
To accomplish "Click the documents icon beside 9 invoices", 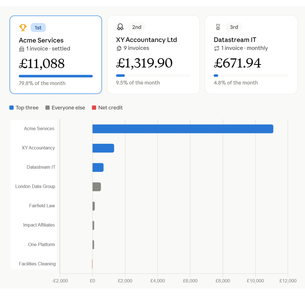I will click(x=119, y=48).
